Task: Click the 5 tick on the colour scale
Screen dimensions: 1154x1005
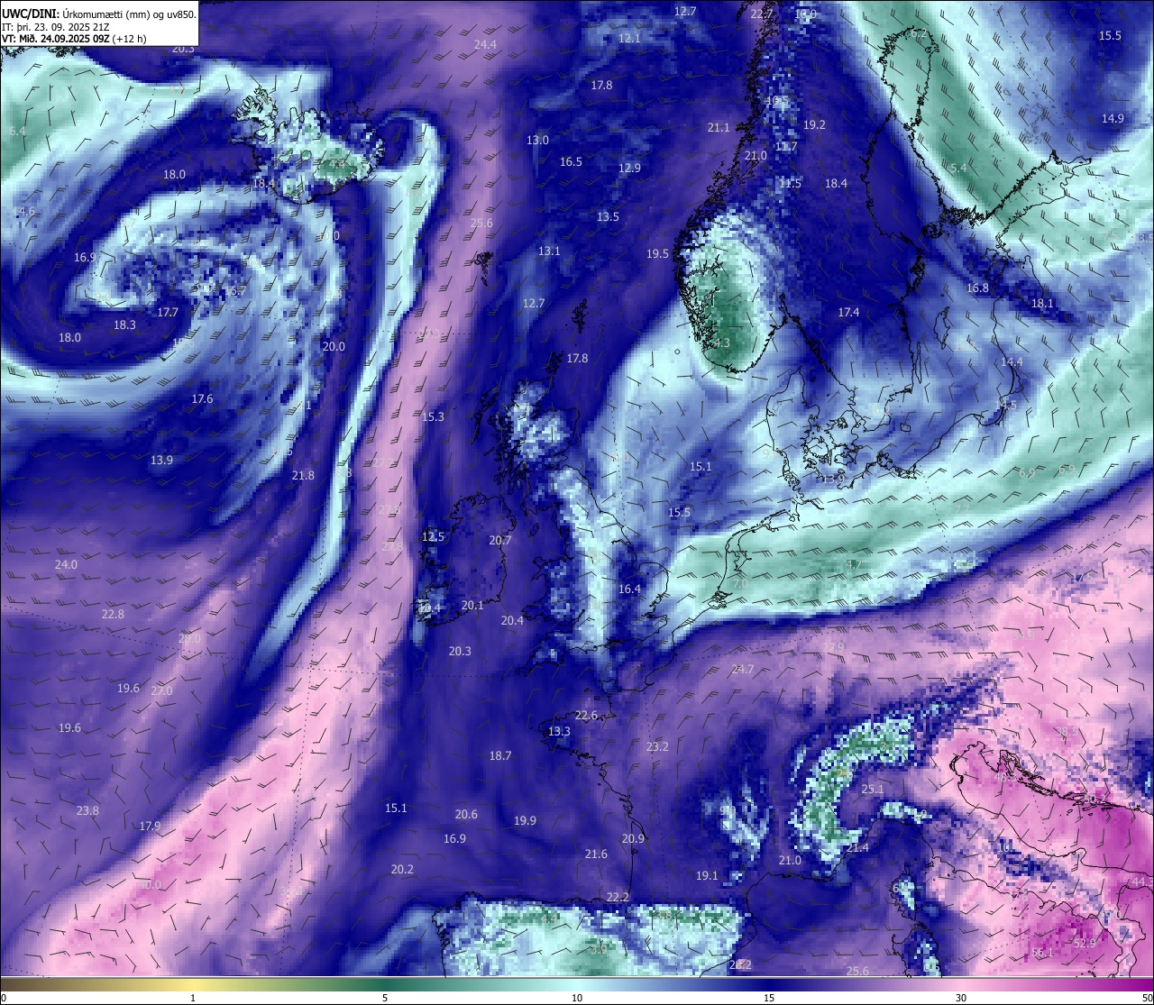Action: click(385, 998)
